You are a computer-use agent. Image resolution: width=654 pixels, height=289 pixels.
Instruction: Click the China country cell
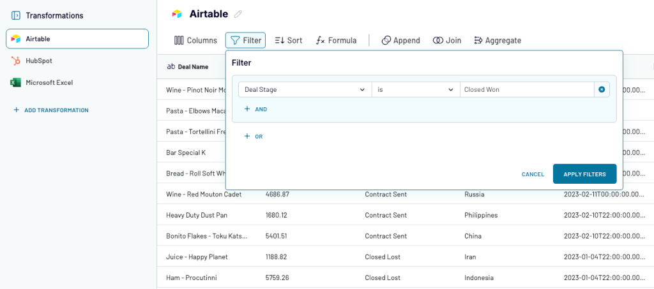(x=473, y=235)
